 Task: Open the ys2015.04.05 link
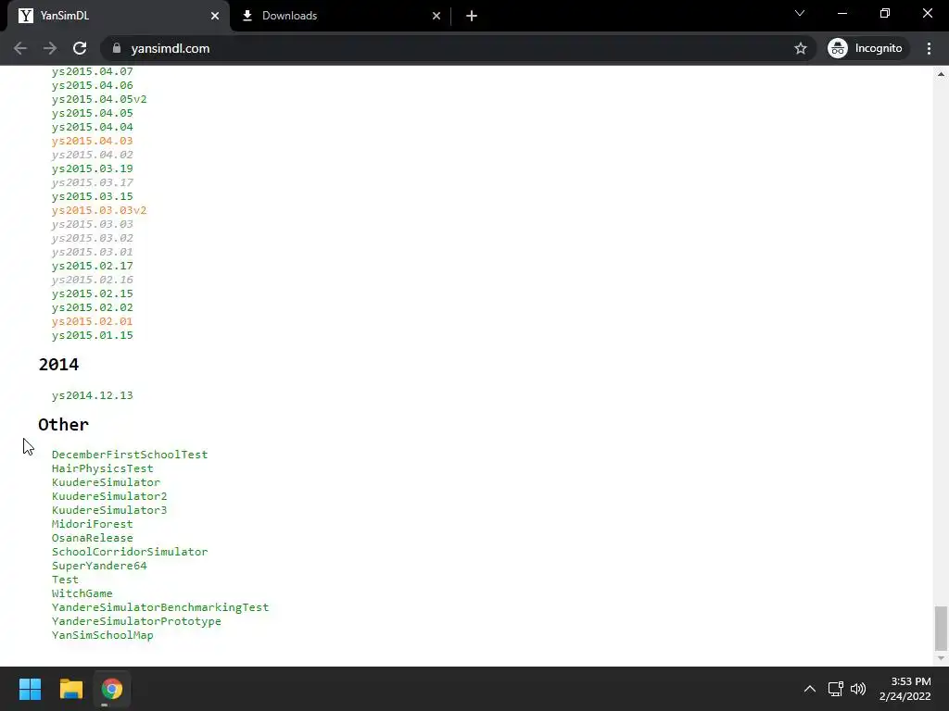pos(92,113)
